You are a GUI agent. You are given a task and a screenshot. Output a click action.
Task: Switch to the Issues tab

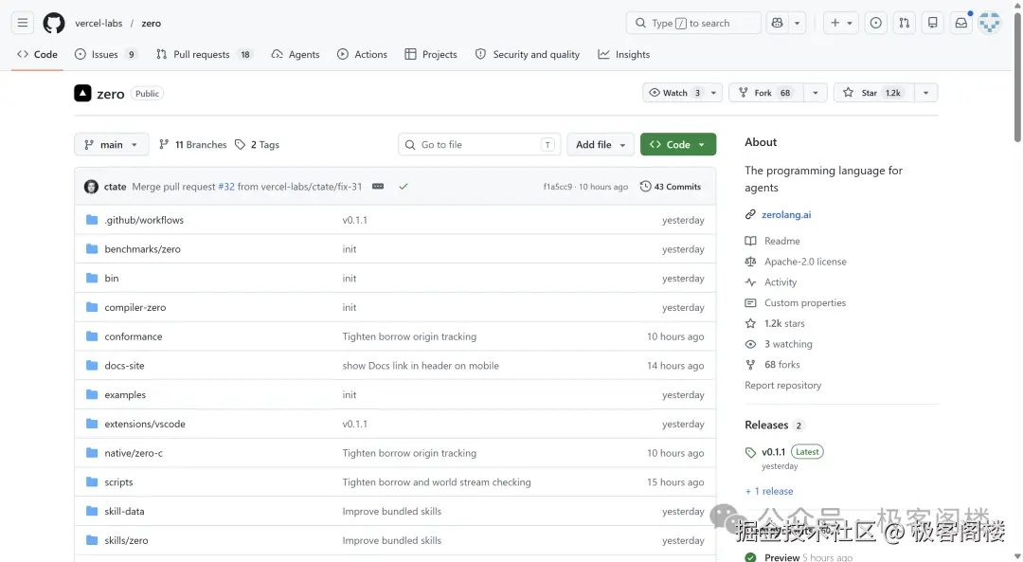tap(106, 54)
